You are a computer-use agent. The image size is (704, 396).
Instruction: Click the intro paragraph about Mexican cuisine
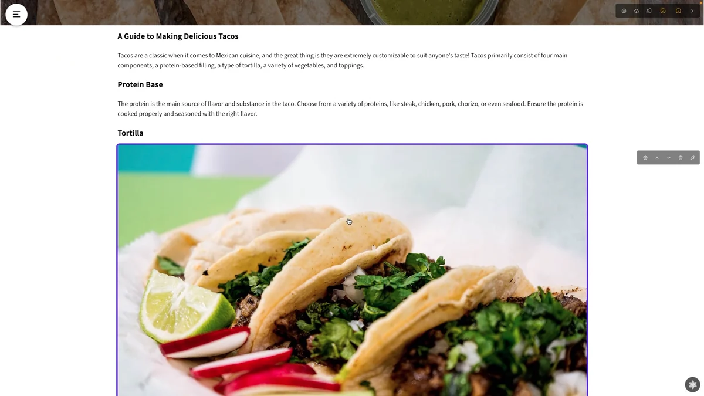pos(343,60)
